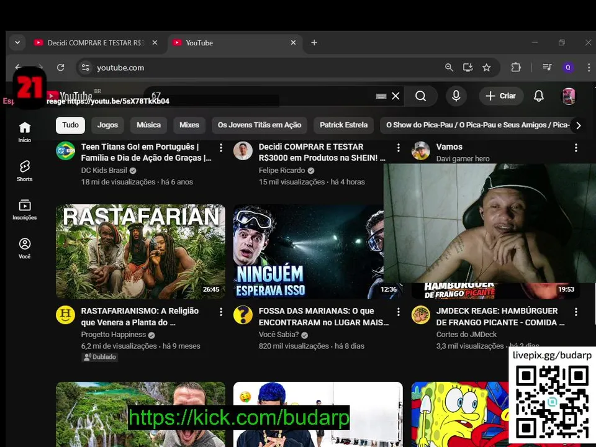The width and height of the screenshot is (596, 447).
Task: Open options for FOSSA DAS MARIANAS video
Action: pyautogui.click(x=399, y=312)
